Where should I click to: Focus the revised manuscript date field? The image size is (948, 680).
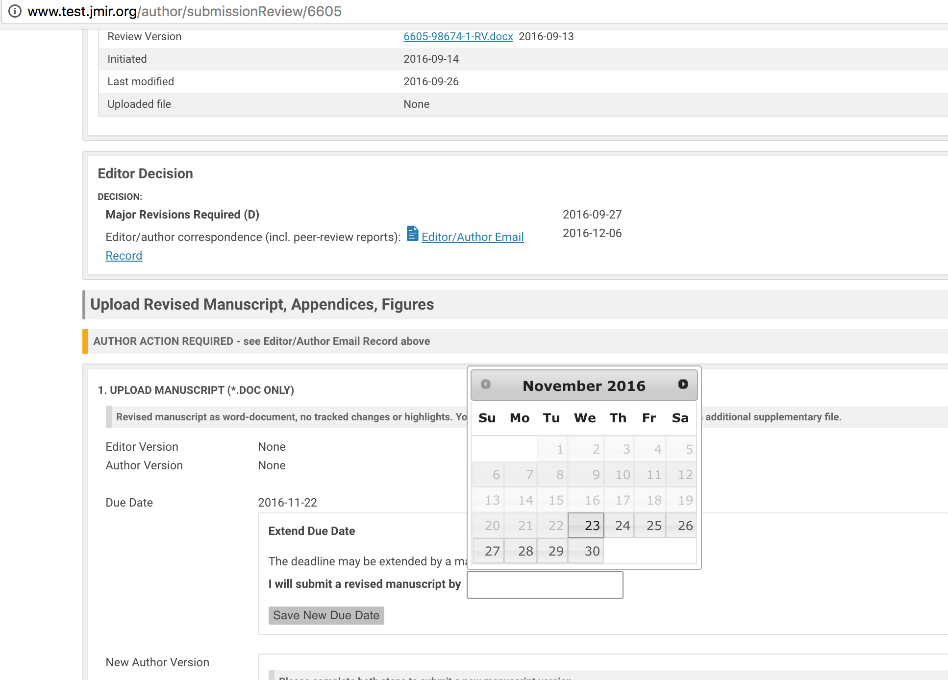[545, 585]
